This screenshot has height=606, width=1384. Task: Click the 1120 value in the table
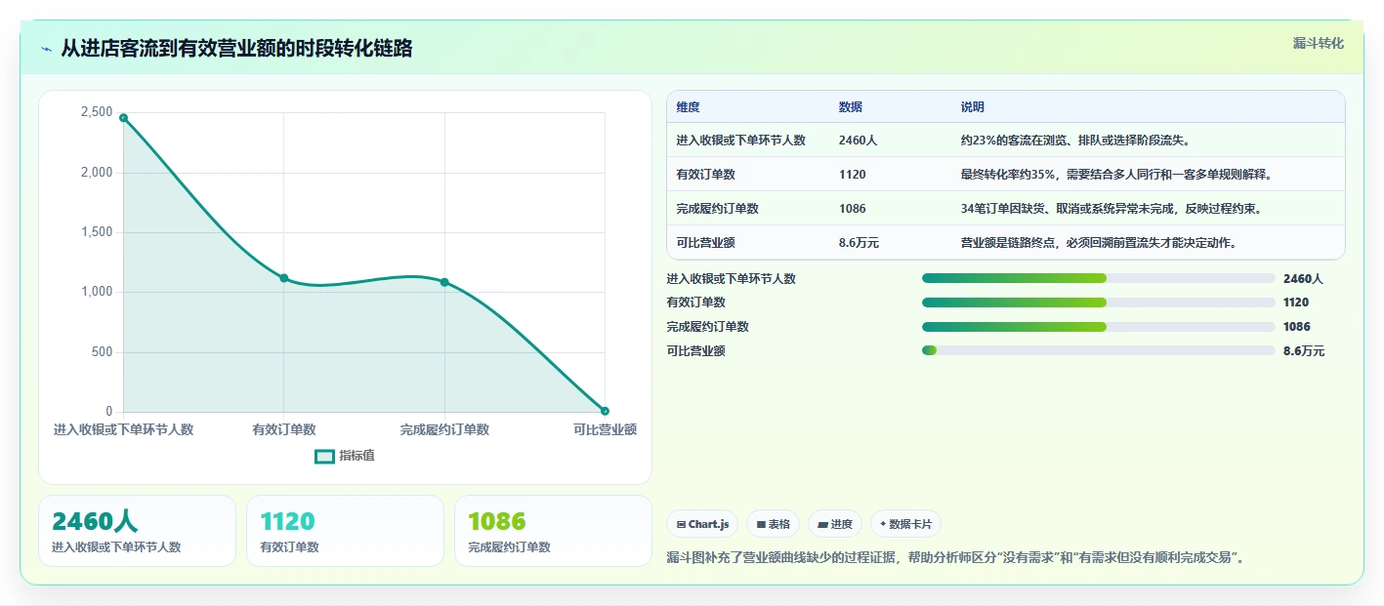pyautogui.click(x=852, y=175)
